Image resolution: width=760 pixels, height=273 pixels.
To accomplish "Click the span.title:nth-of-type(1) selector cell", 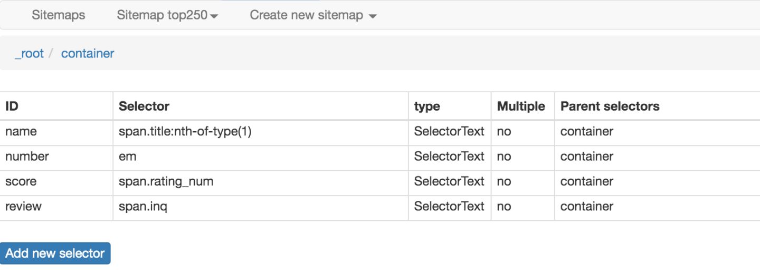I will pyautogui.click(x=185, y=131).
